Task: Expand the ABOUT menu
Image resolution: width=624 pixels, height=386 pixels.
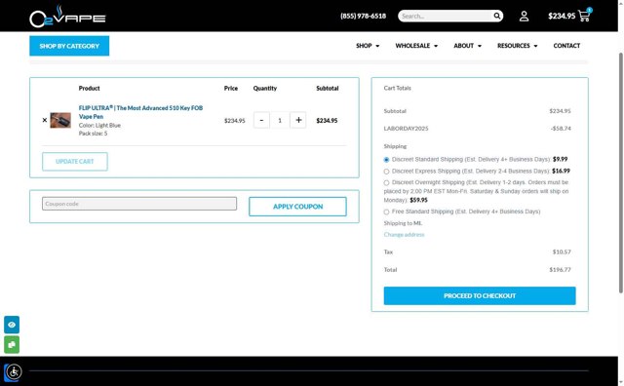Action: click(468, 46)
